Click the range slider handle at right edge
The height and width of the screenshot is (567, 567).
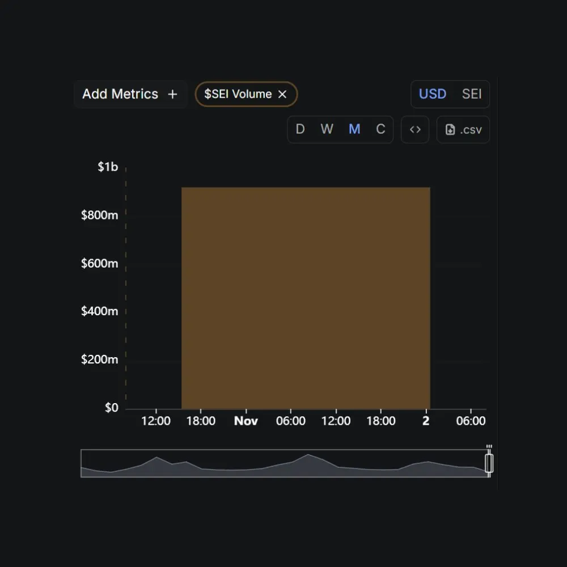coord(489,463)
